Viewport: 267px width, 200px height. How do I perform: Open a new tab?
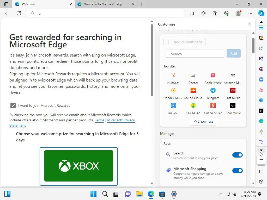[142, 4]
